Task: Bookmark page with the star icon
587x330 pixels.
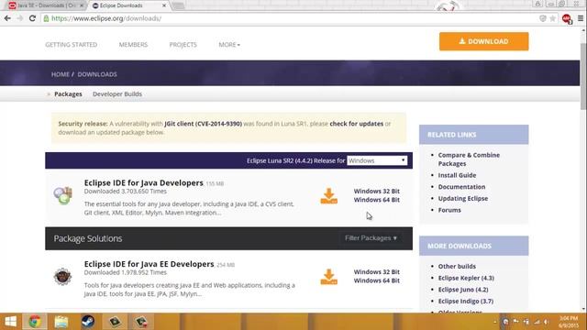Action: [552, 18]
